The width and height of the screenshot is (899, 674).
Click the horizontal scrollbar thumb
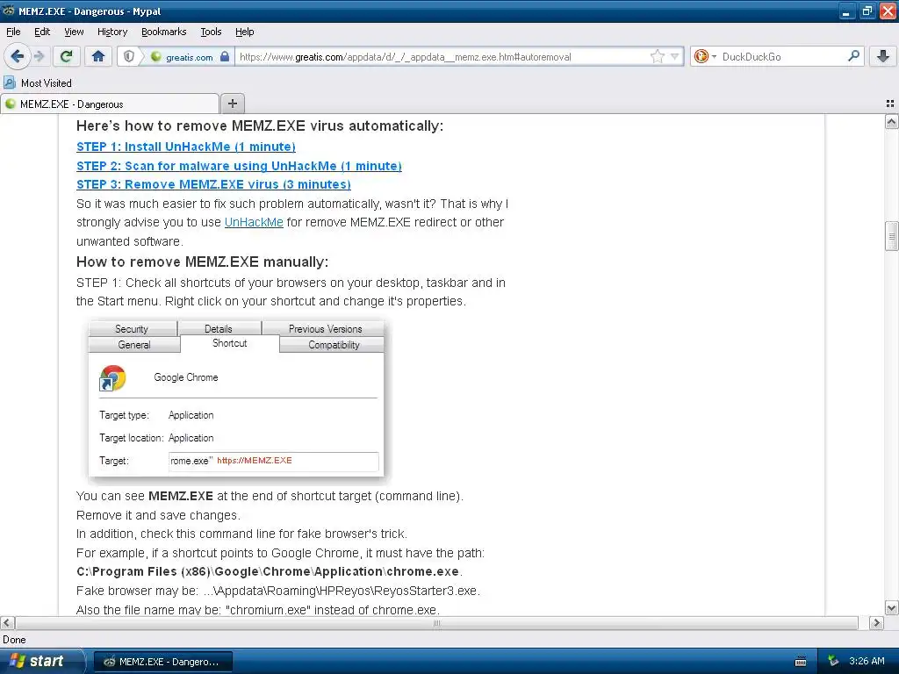tap(437, 622)
